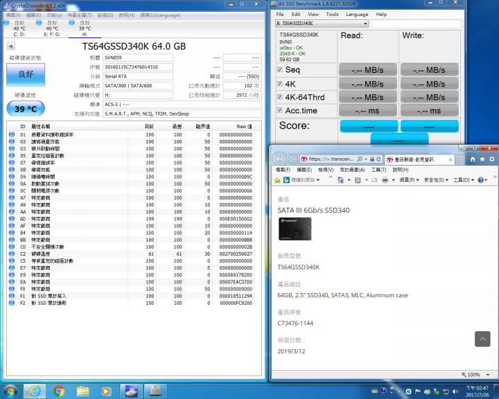Select the E: F: G: disk tab

coord(52,28)
